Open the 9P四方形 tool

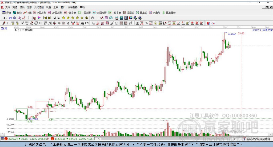(x=55, y=13)
